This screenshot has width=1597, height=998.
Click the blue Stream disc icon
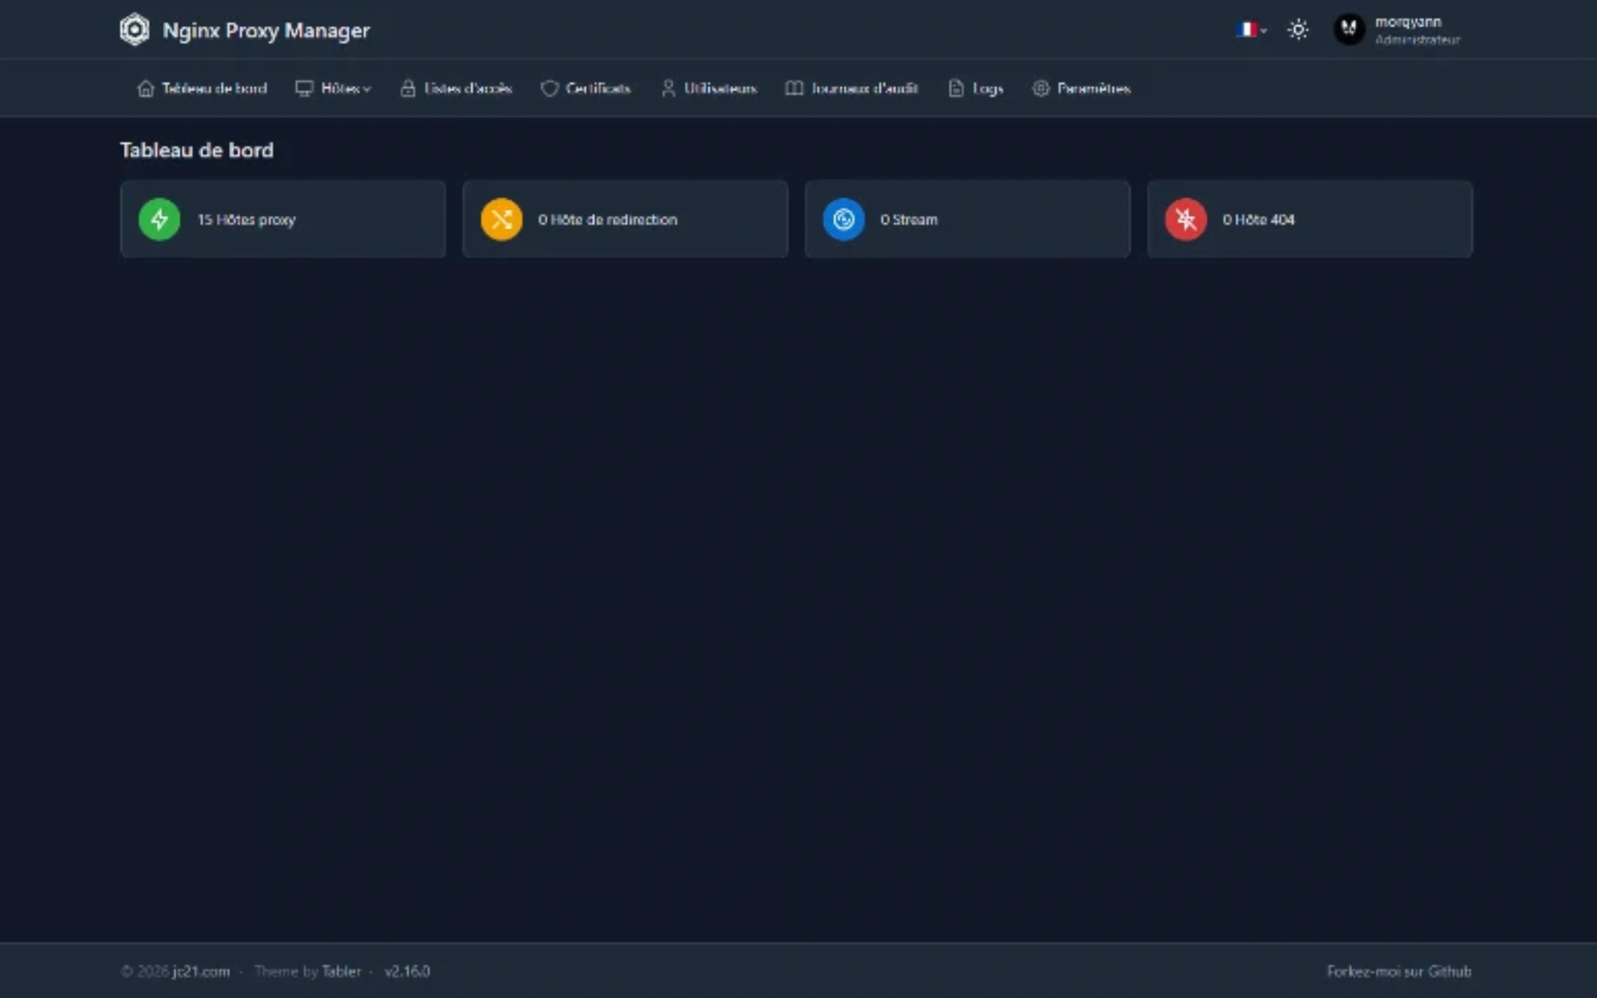[x=843, y=219]
